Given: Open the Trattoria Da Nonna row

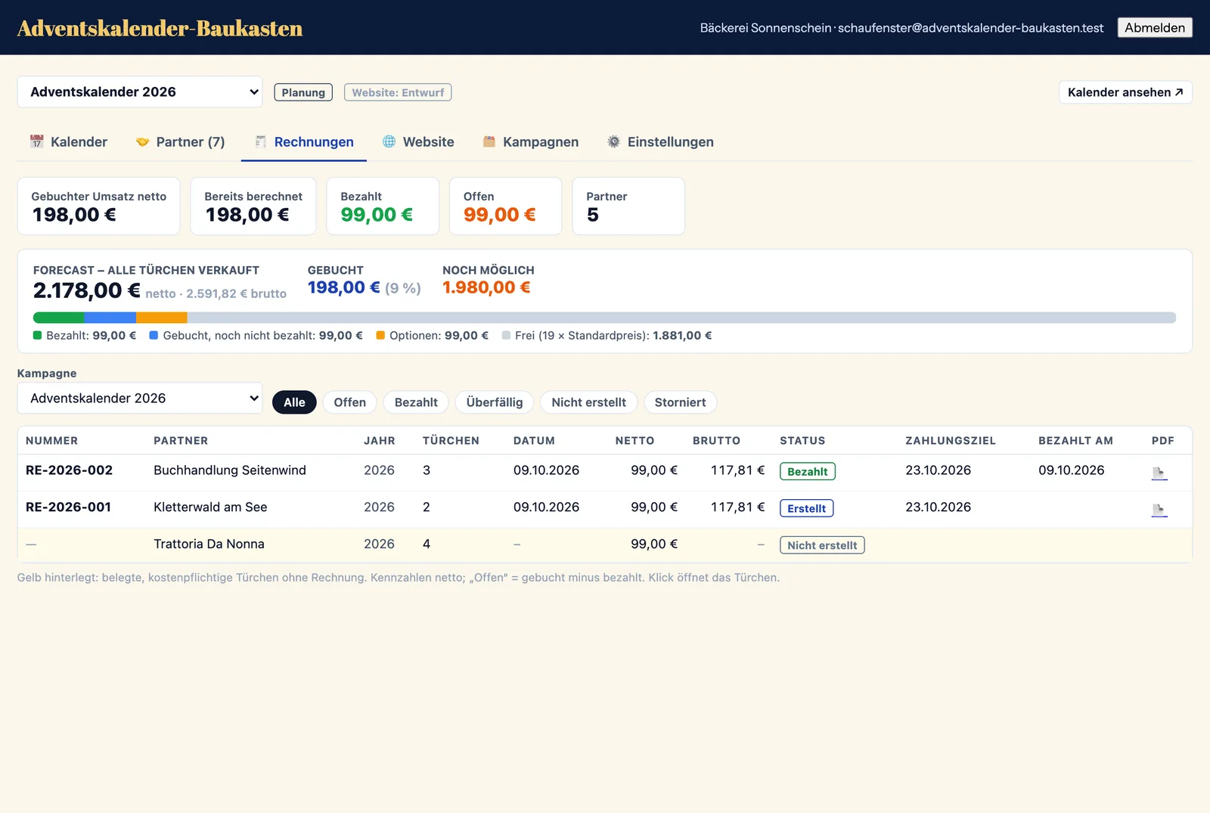Looking at the screenshot, I should pos(605,545).
